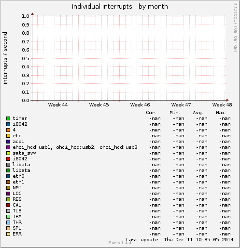Click the purple ehci_hcd:usb1 legend swatch
Screen dimensions: 240x248
(8, 147)
